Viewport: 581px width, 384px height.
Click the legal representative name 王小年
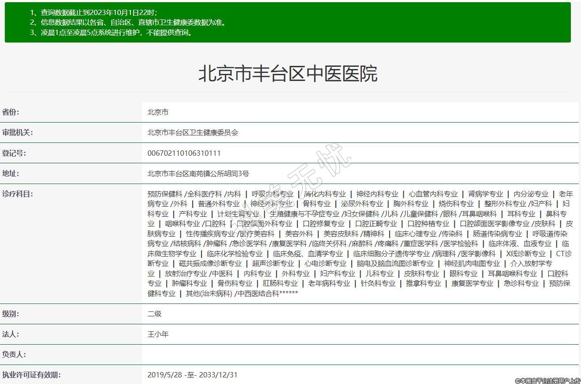coord(158,334)
